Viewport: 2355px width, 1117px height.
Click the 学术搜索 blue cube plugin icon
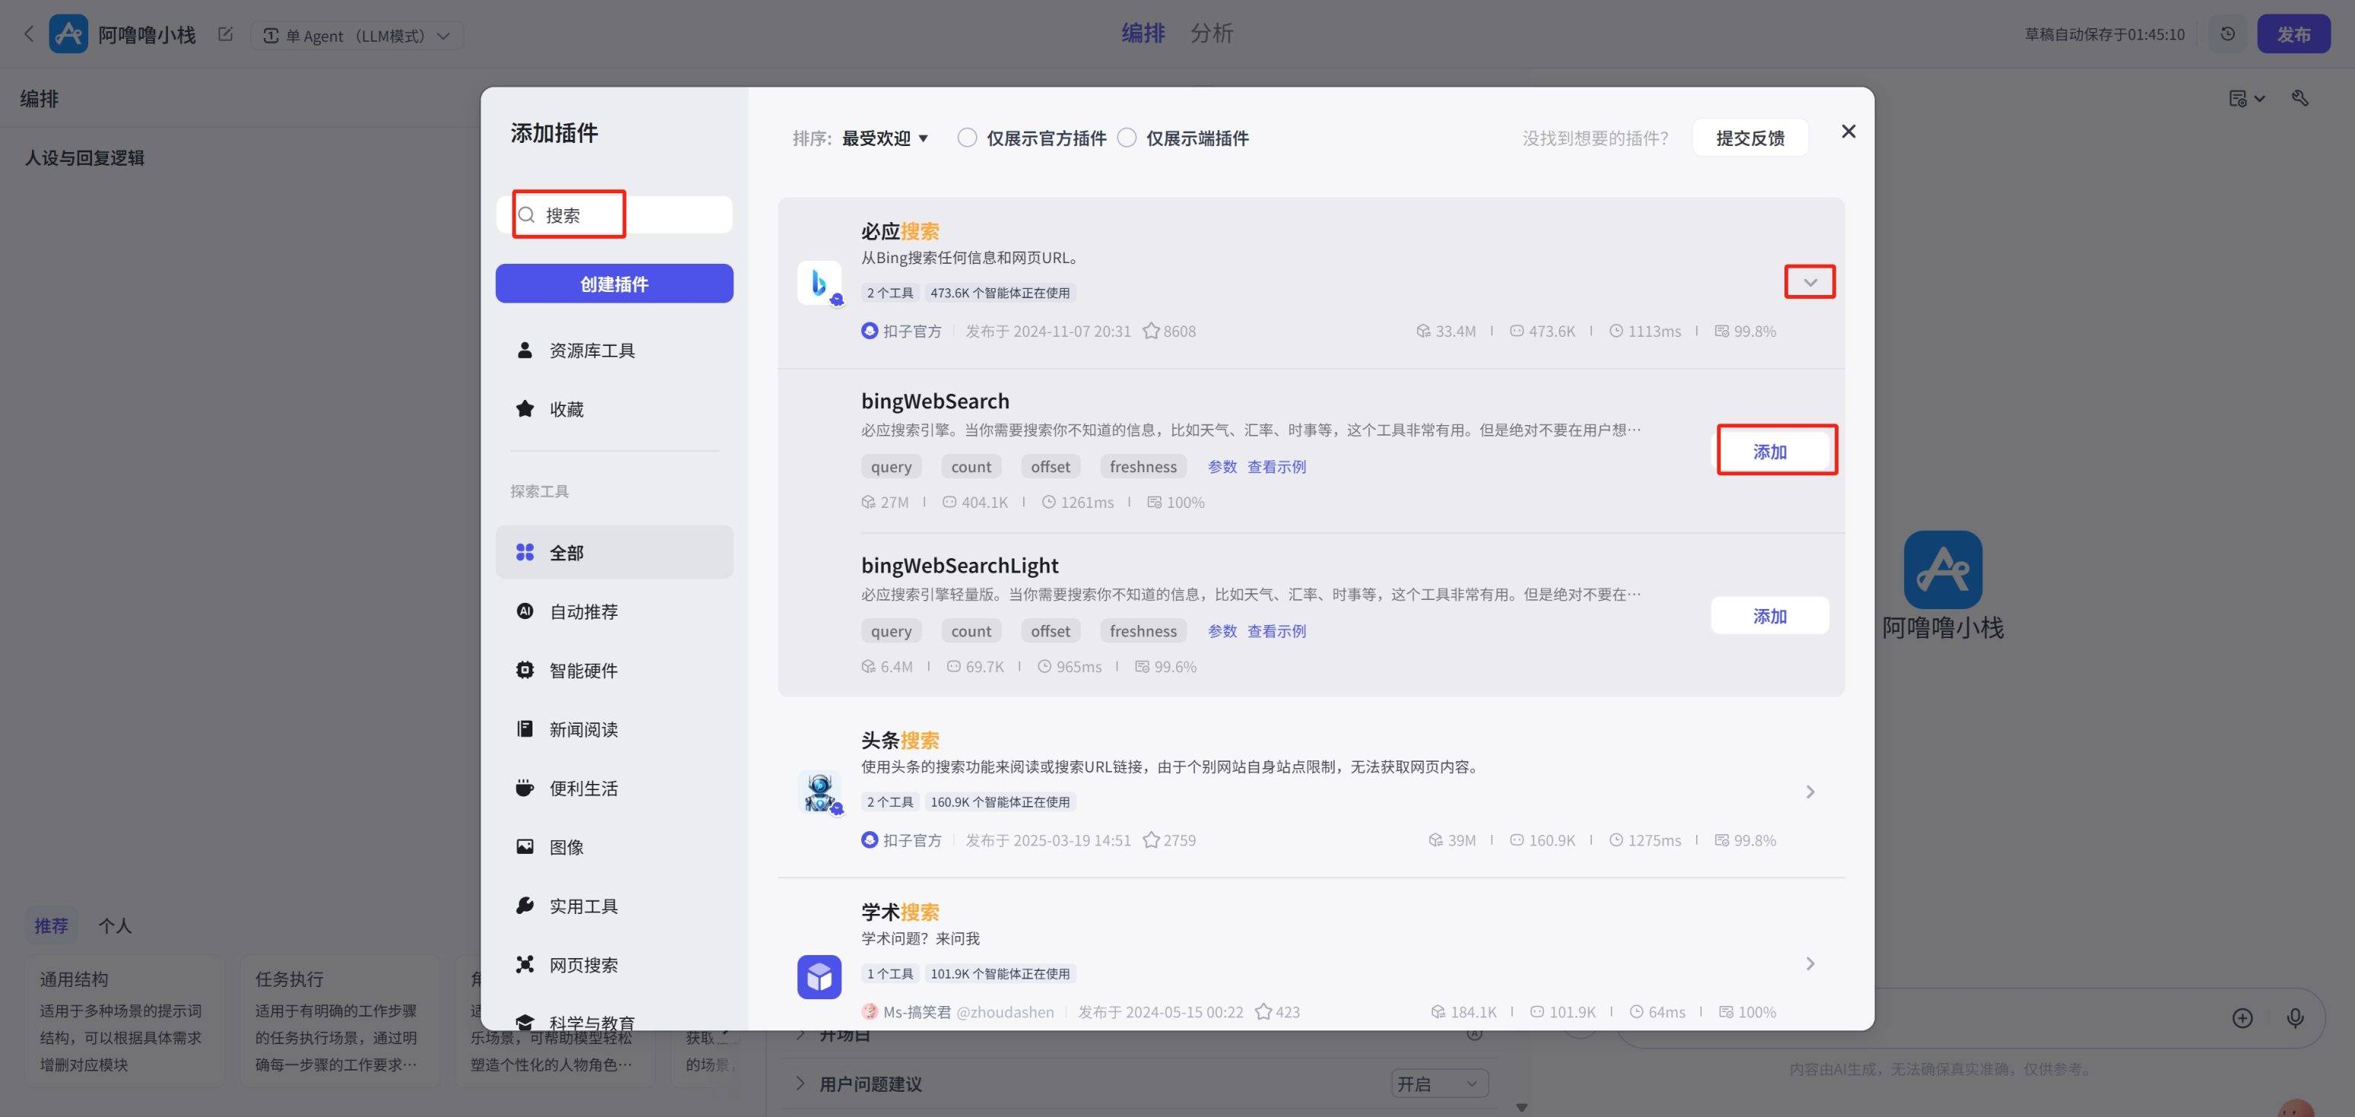pos(819,977)
